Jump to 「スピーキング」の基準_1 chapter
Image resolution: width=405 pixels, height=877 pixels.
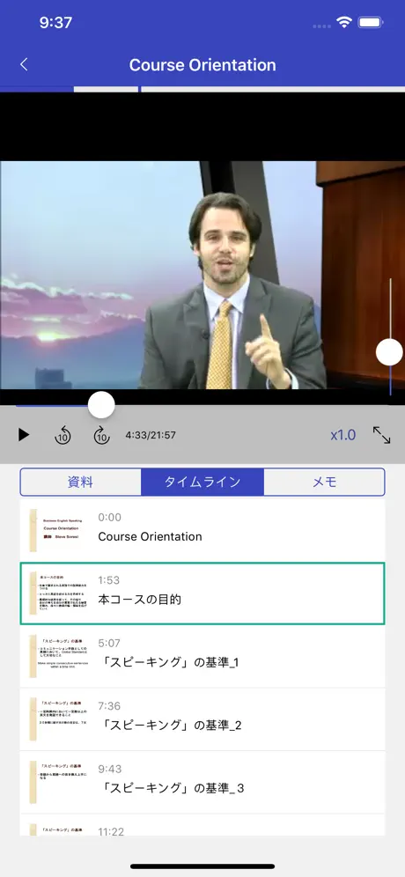pos(202,657)
